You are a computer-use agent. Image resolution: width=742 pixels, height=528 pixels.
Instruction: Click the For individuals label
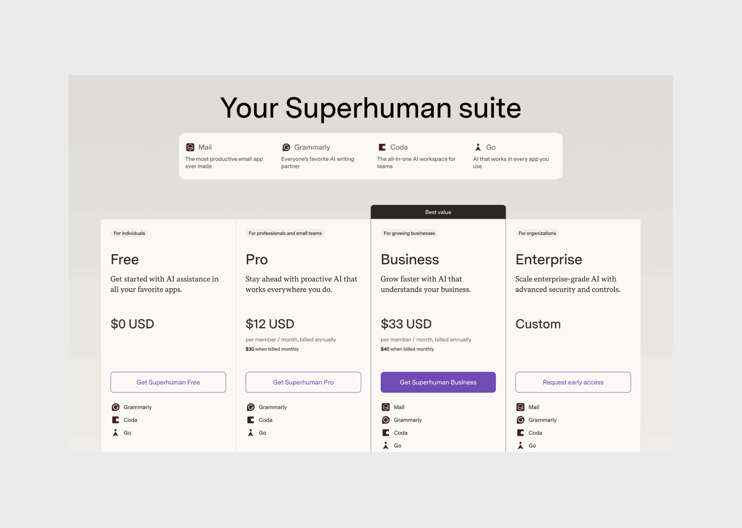tap(129, 234)
